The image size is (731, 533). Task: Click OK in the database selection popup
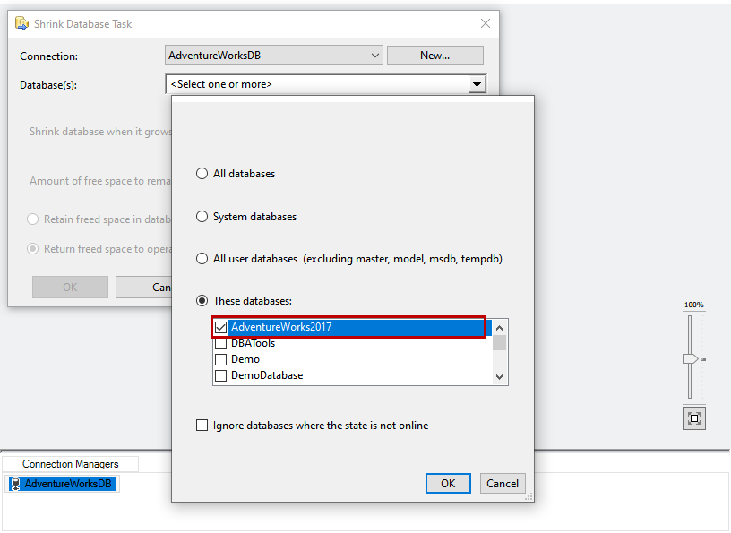[448, 483]
